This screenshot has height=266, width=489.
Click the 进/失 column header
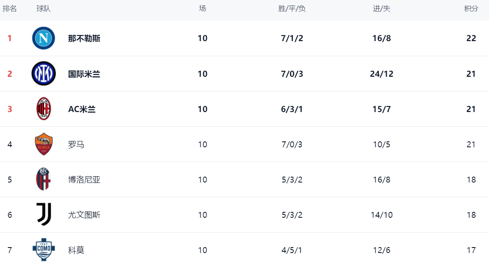(382, 9)
